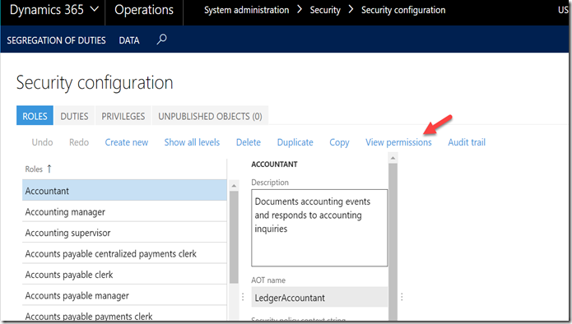Image resolution: width=572 pixels, height=324 pixels.
Task: Click Security configuration breadcrumb
Action: click(x=403, y=10)
